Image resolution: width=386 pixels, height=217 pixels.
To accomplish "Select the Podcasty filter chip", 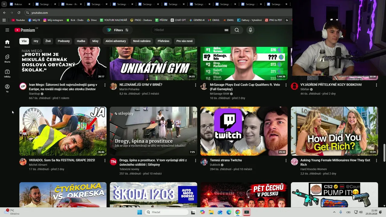I will [64, 41].
